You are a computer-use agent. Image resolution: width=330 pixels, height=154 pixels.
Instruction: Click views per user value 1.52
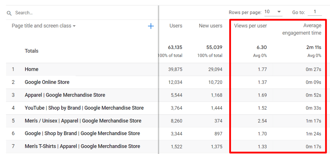coord(263,108)
